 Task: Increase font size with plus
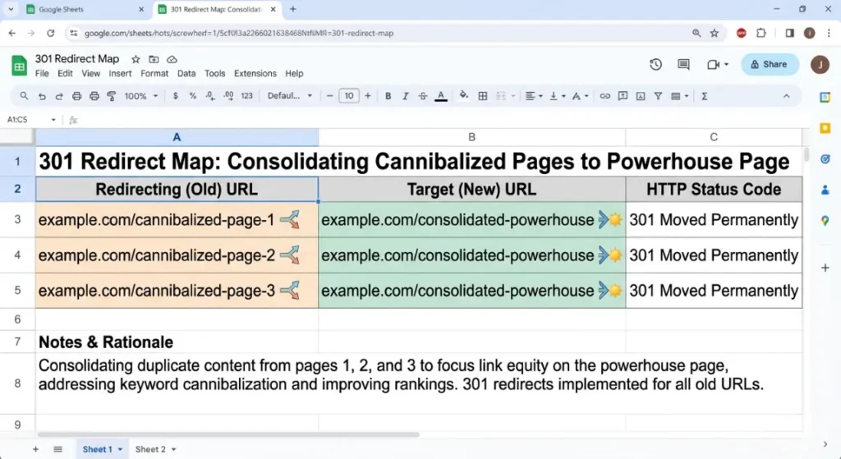tap(368, 96)
